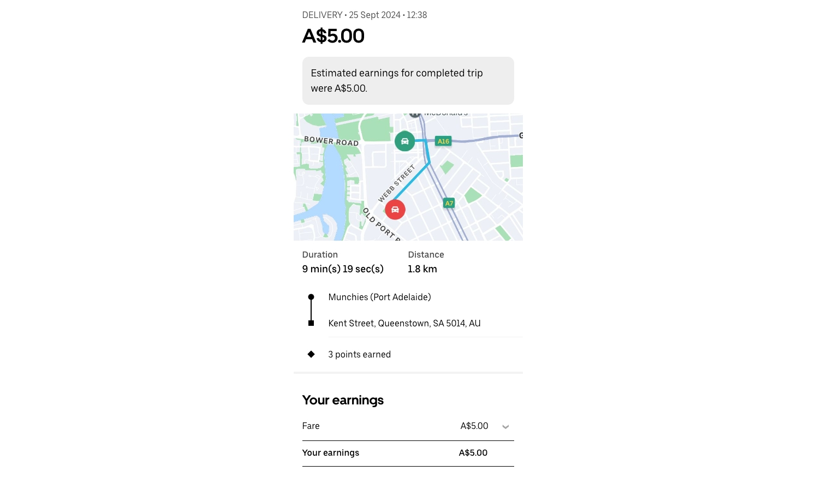The image size is (816, 495).
Task: Click the A16 route shield on map
Action: tap(443, 141)
